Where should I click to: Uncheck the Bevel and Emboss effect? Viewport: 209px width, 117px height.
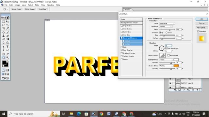[x=121, y=38]
